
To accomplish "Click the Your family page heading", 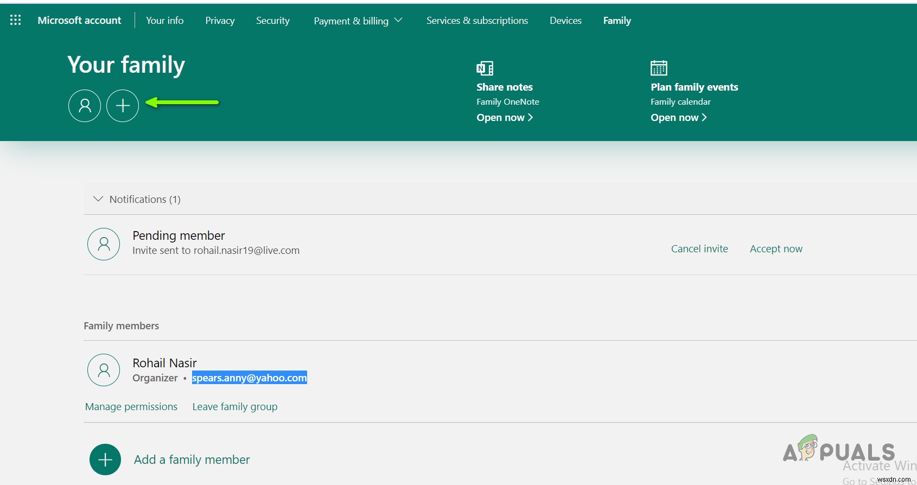I will (126, 65).
